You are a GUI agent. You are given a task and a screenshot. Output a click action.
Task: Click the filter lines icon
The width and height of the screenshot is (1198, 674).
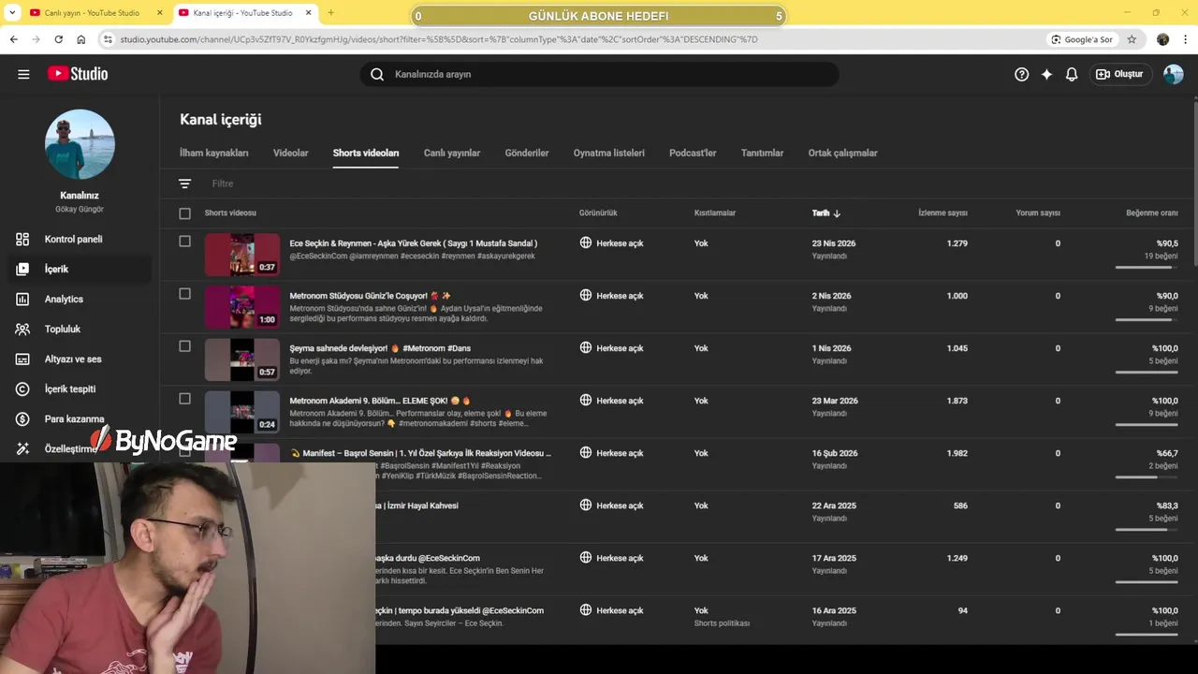(x=184, y=183)
